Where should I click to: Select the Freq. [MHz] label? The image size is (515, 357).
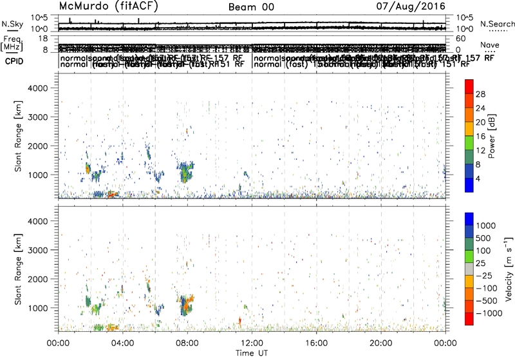[x=12, y=44]
